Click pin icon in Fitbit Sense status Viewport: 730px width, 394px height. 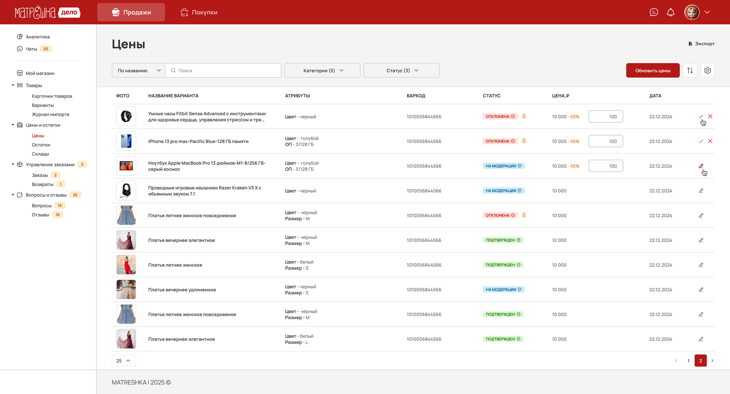(x=524, y=117)
